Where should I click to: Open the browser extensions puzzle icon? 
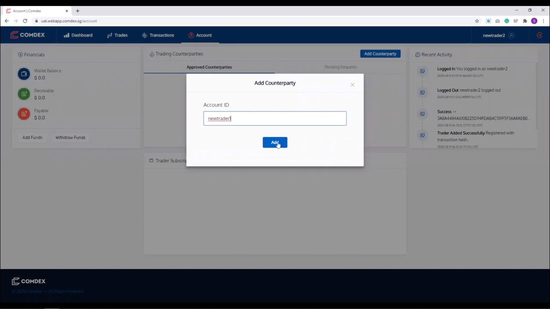click(525, 21)
